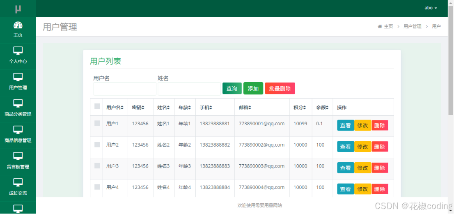Click 主页 link in the breadcrumb
The image size is (454, 214).
coord(389,26)
